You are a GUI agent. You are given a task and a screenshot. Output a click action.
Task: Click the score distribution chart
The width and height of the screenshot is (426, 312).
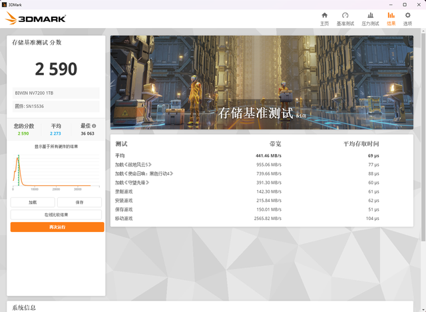(x=56, y=171)
